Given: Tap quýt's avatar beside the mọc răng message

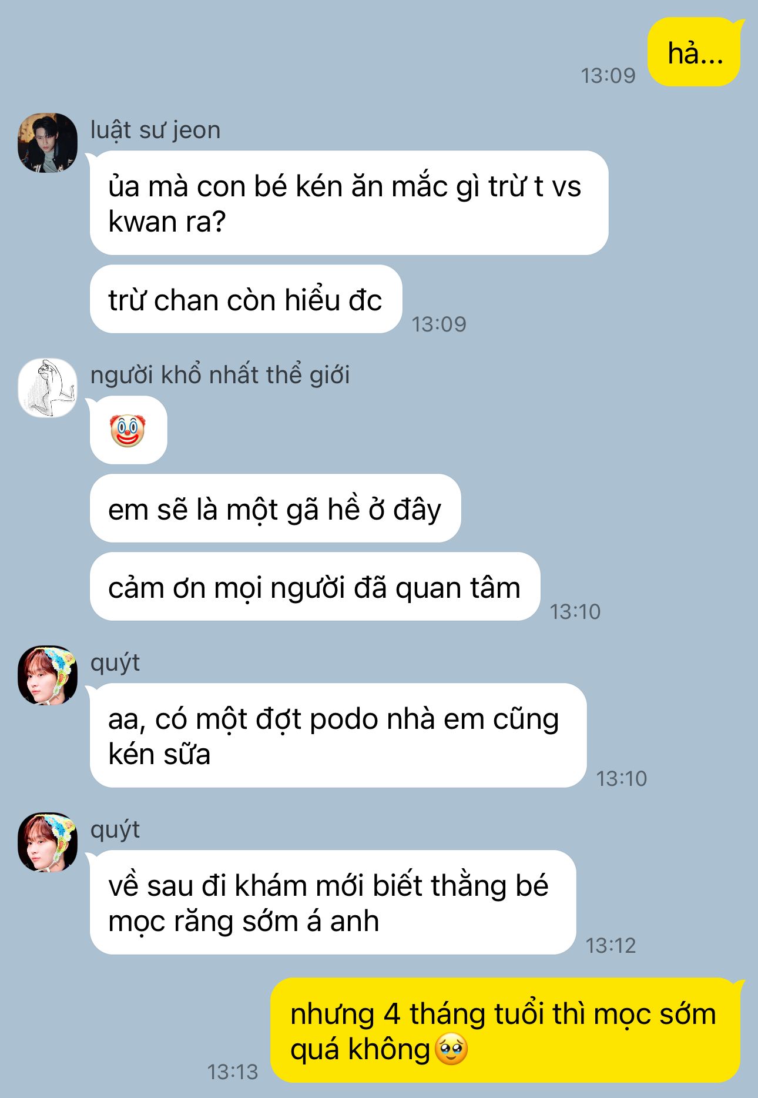Looking at the screenshot, I should coord(48,842).
